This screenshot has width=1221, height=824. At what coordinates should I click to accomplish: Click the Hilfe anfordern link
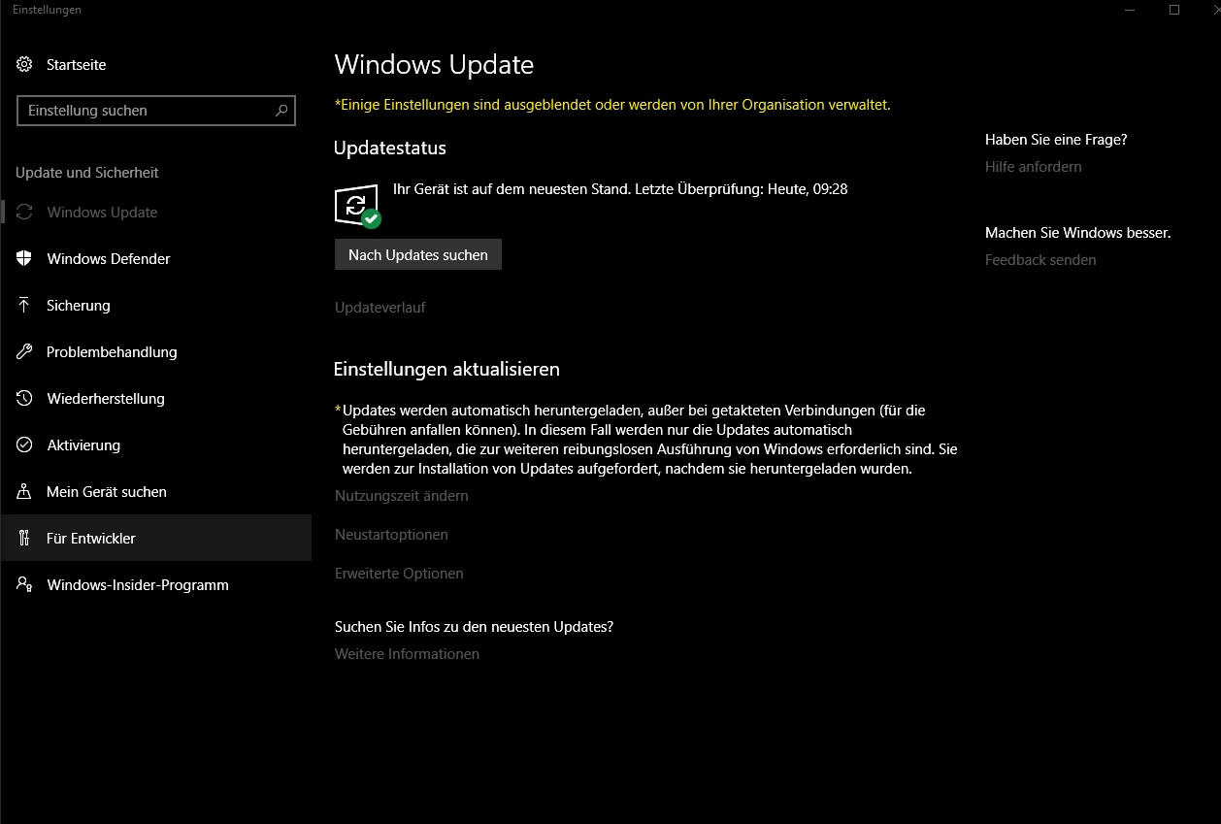click(x=1033, y=167)
